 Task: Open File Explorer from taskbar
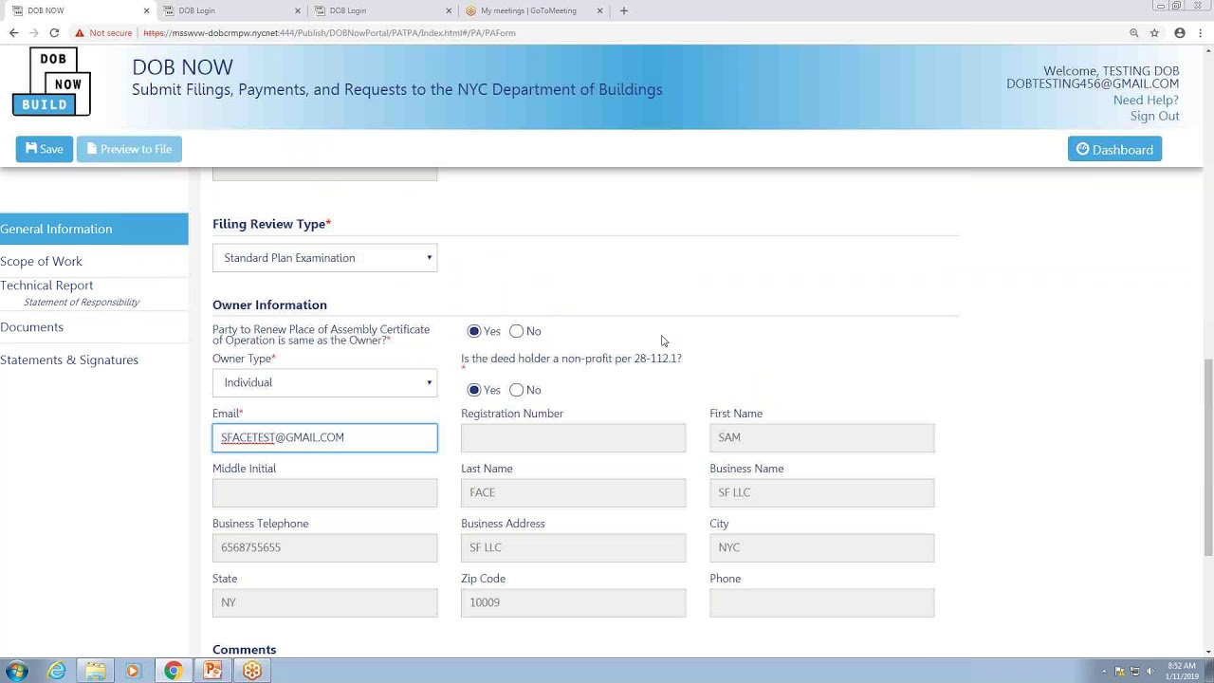point(95,671)
